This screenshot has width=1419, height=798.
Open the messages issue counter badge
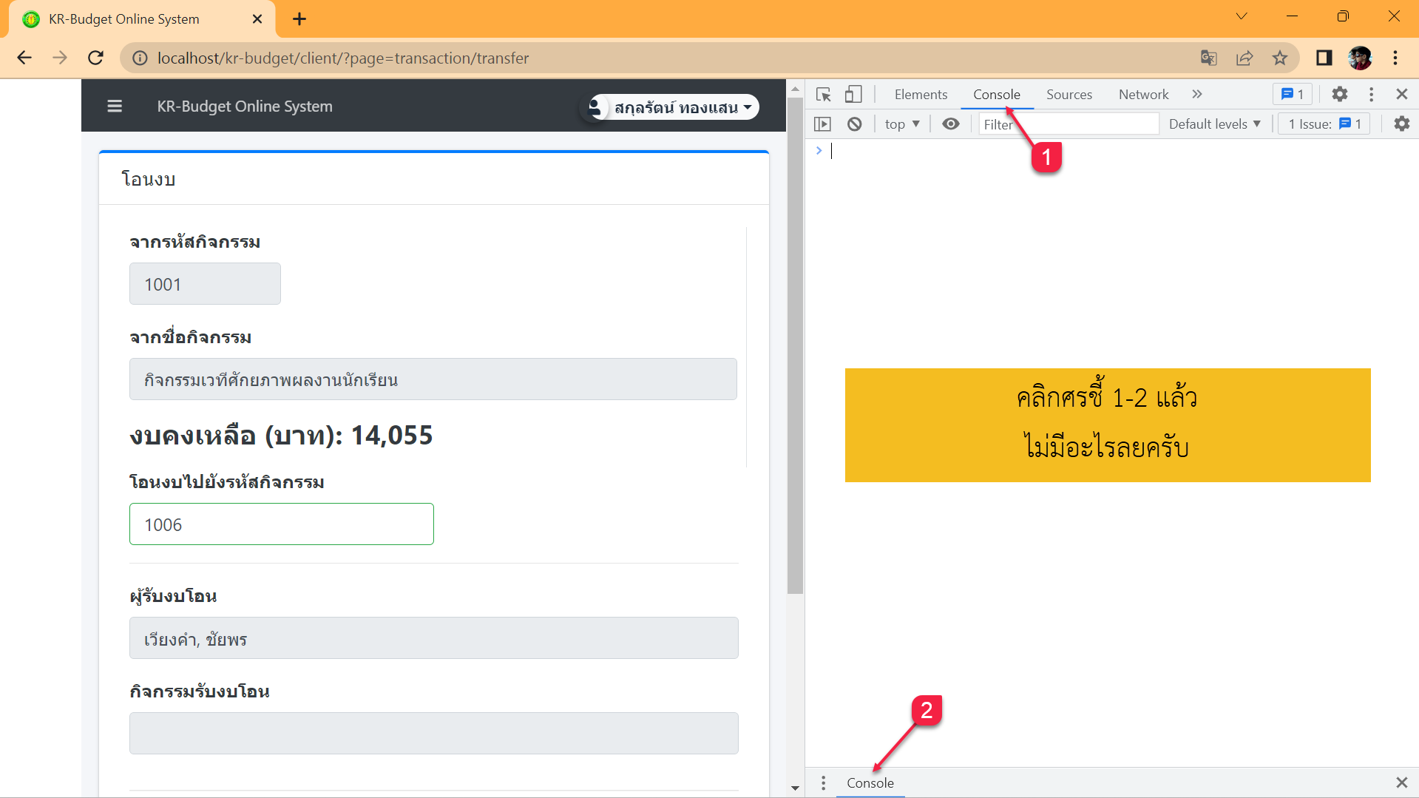pyautogui.click(x=1292, y=95)
